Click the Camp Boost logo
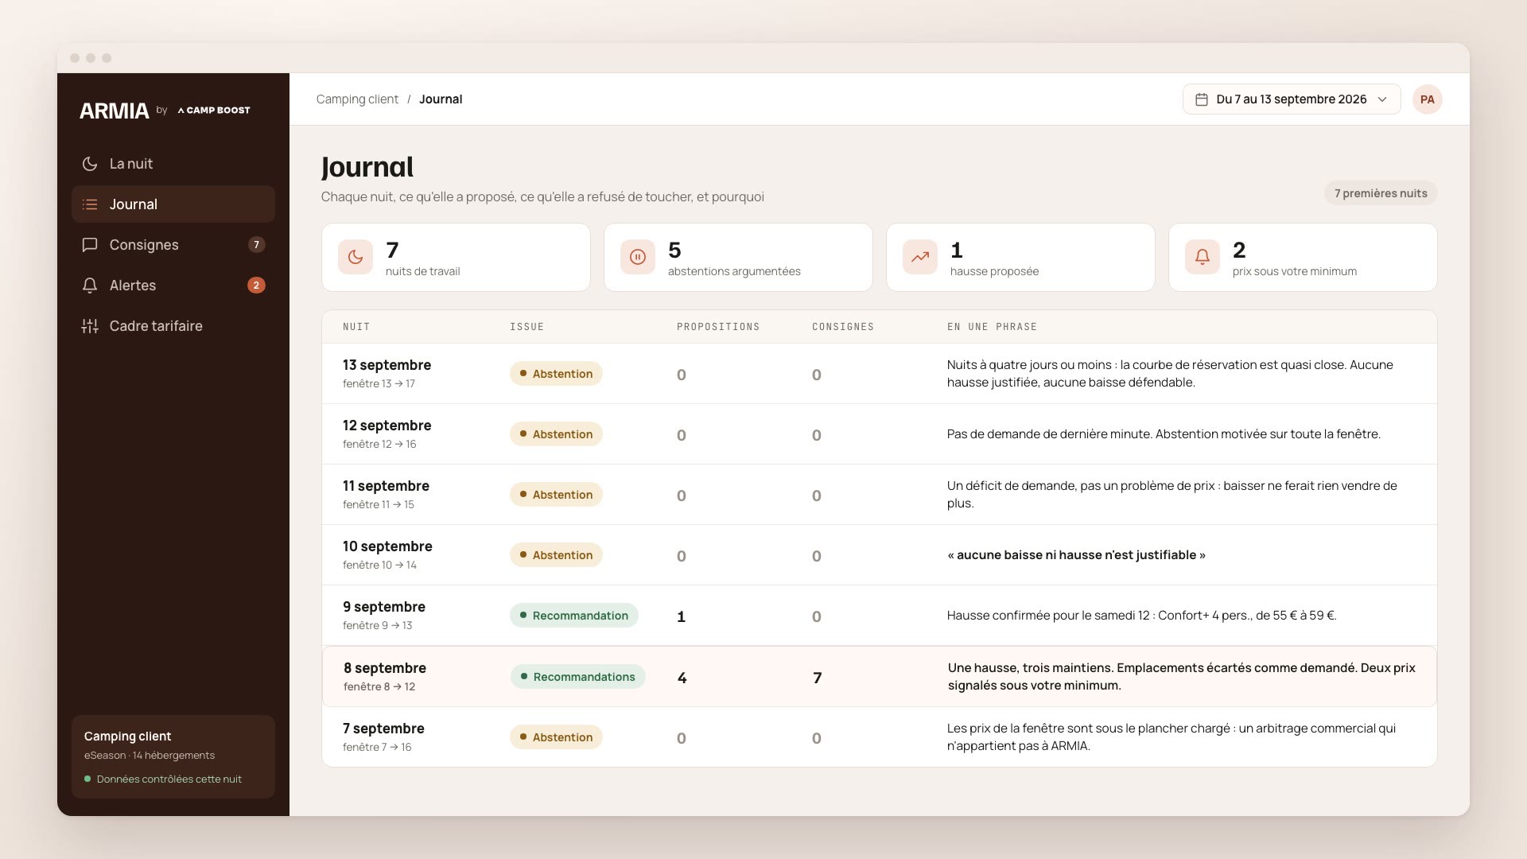 214,111
